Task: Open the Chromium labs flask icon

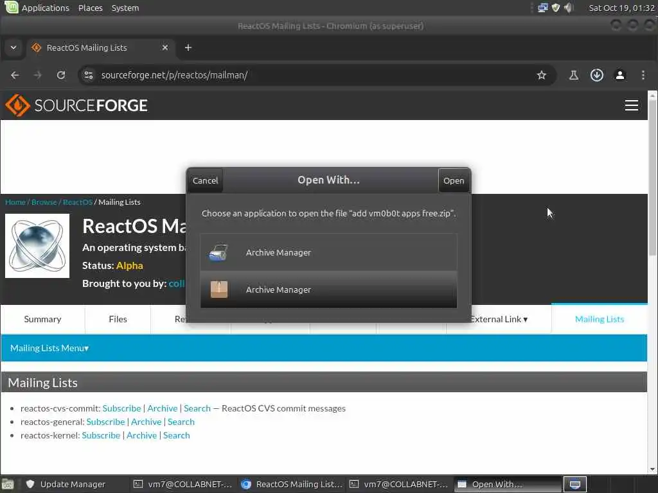Action: tap(573, 75)
